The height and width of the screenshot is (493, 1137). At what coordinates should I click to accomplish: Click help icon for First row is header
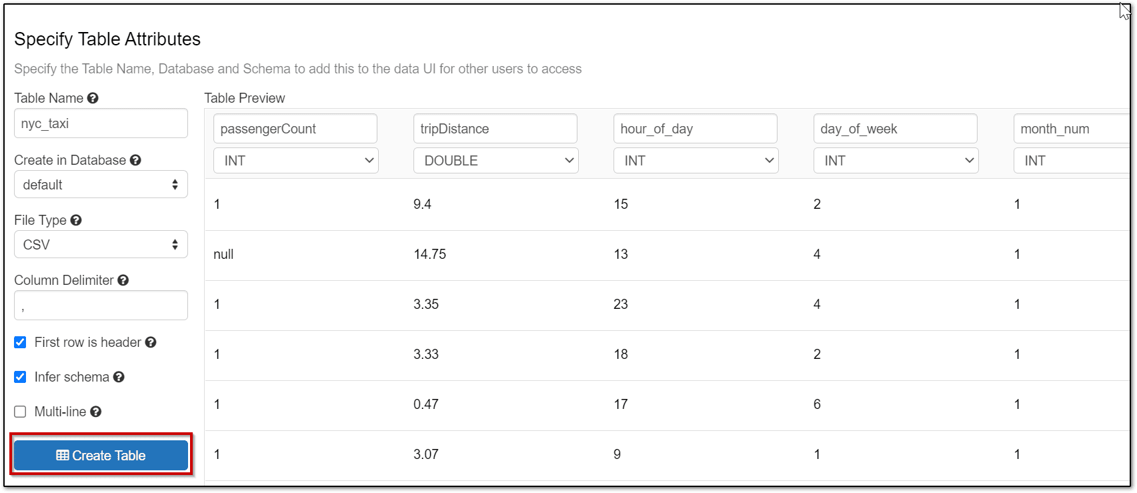pyautogui.click(x=151, y=342)
